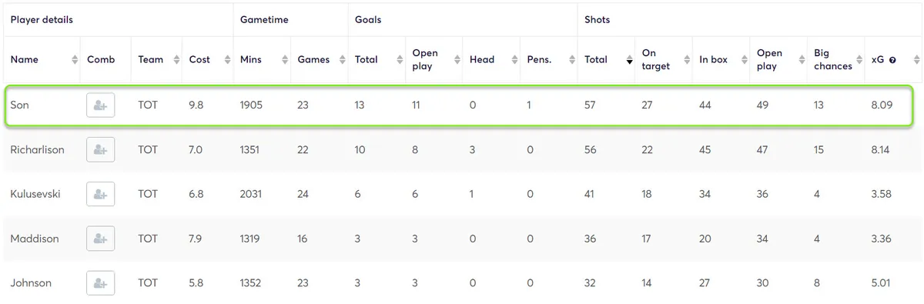This screenshot has height=304, width=924.
Task: Add Richarlison to comparison
Action: tap(100, 150)
